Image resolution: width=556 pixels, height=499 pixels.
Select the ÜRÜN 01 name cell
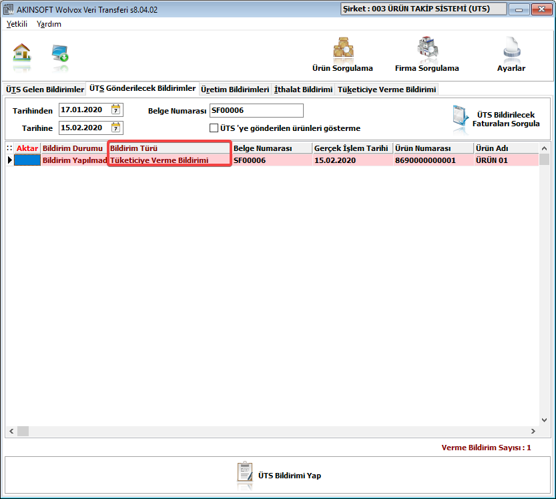(x=507, y=160)
